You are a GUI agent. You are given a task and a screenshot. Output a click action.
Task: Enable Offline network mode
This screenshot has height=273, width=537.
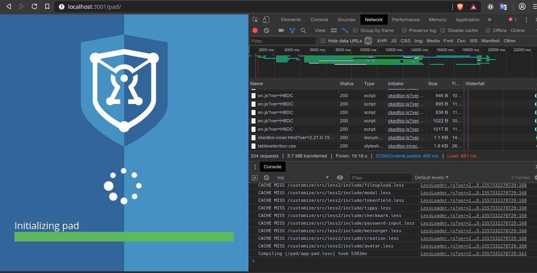[488, 30]
